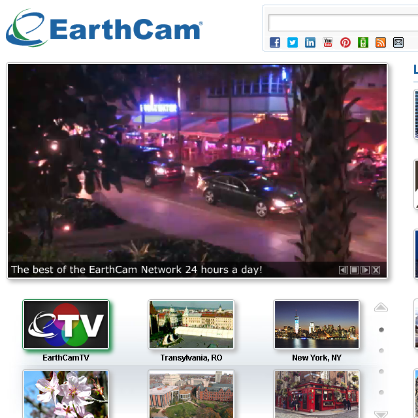Click the EarthCam logo

(x=104, y=27)
